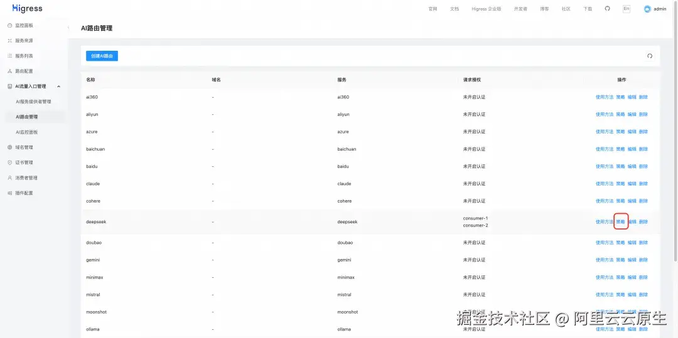Click the Higress logo
The height and width of the screenshot is (338, 678).
[27, 9]
